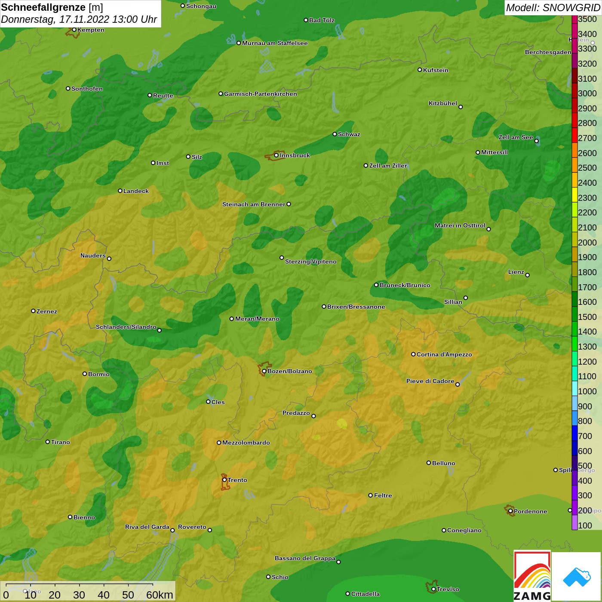This screenshot has width=602, height=602.
Task: Select the Bozen/Bolzano city marker
Action: [x=264, y=371]
